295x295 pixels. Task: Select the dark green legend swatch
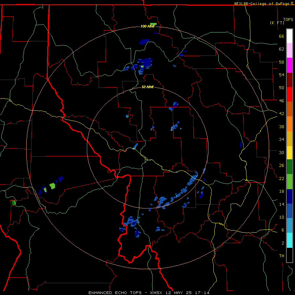tap(289, 167)
